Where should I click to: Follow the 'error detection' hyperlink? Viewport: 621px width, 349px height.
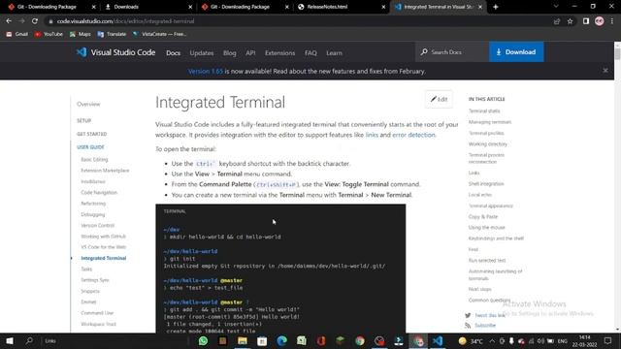coord(413,135)
